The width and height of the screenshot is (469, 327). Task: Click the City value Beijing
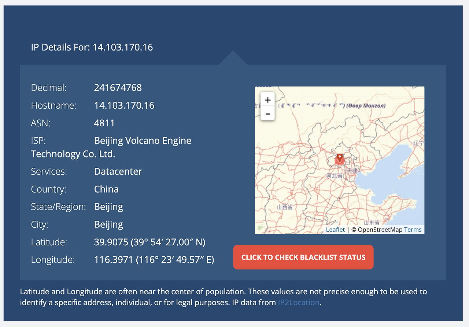[108, 224]
